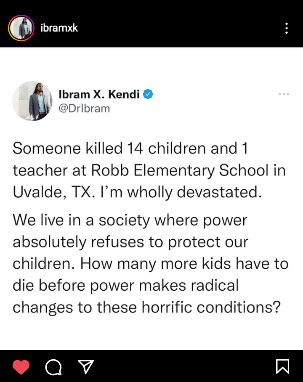
Task: Open the ibramxk username profile link
Action: tap(59, 28)
